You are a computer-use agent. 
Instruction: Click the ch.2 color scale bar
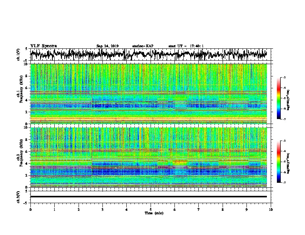click(x=278, y=162)
